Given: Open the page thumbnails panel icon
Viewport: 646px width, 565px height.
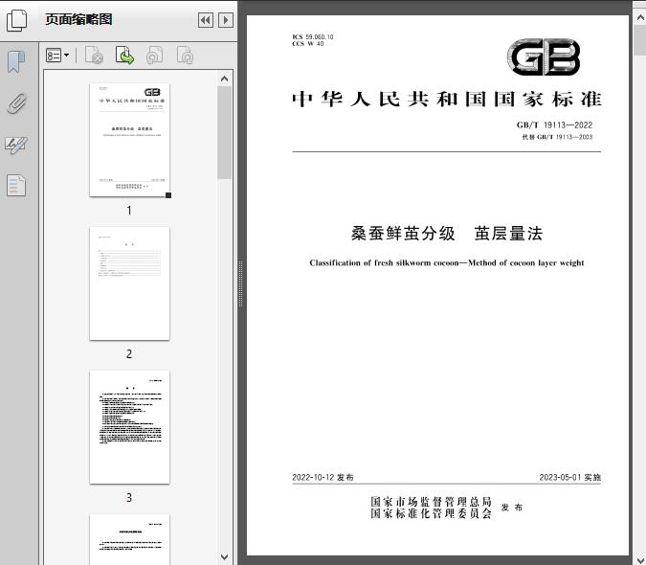Looking at the screenshot, I should click(17, 20).
